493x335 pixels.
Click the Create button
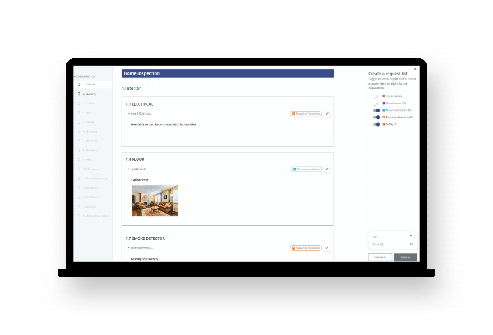click(x=405, y=257)
